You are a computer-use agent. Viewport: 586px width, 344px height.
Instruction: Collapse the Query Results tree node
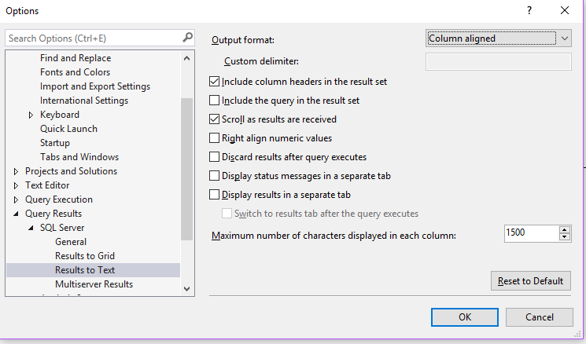pos(17,214)
